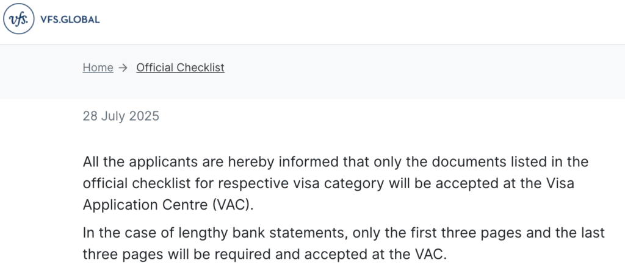This screenshot has height=279, width=625.
Task: Click the breadcrumb arrow after Home
Action: 123,68
